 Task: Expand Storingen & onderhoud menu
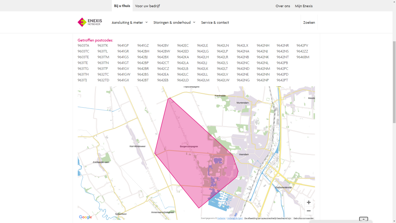pyautogui.click(x=174, y=22)
